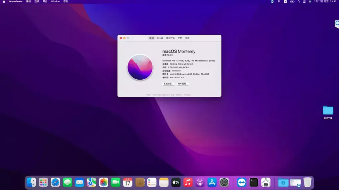Open 编辑 menu in menu bar
Screen dimensions: 339x190
[28, 2]
